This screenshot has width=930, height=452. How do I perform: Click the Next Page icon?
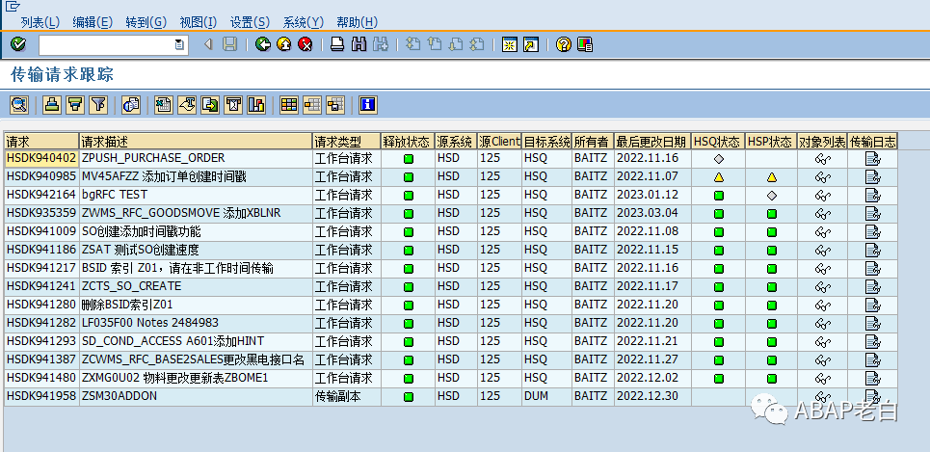(456, 44)
